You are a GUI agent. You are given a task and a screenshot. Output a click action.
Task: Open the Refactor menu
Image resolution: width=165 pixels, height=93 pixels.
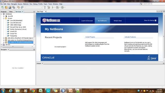point(26,4)
